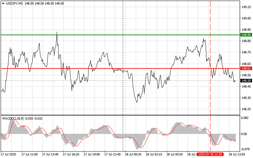Click the black 148.50 current price label
Image resolution: width=253 pixels, height=158 pixels.
click(246, 80)
